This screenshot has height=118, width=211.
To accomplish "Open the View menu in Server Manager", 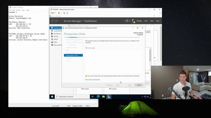I will click(152, 21).
